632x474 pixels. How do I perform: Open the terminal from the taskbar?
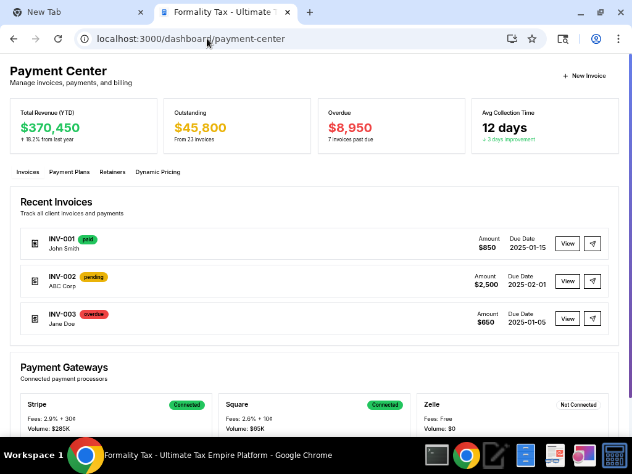437,455
